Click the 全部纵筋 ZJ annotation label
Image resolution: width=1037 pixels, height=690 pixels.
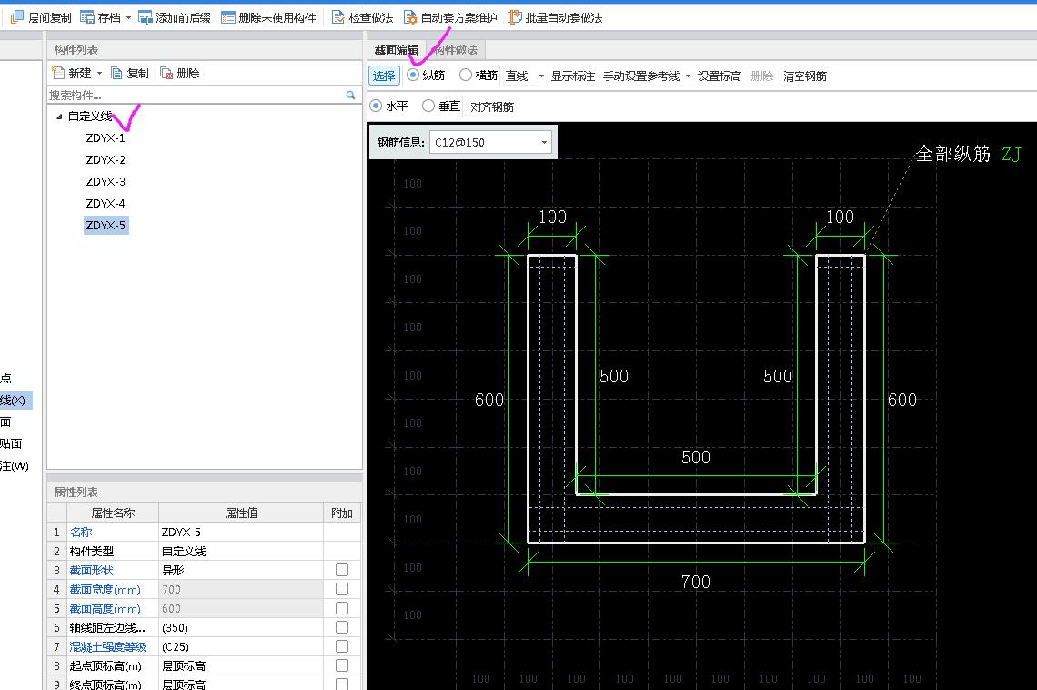(x=969, y=154)
